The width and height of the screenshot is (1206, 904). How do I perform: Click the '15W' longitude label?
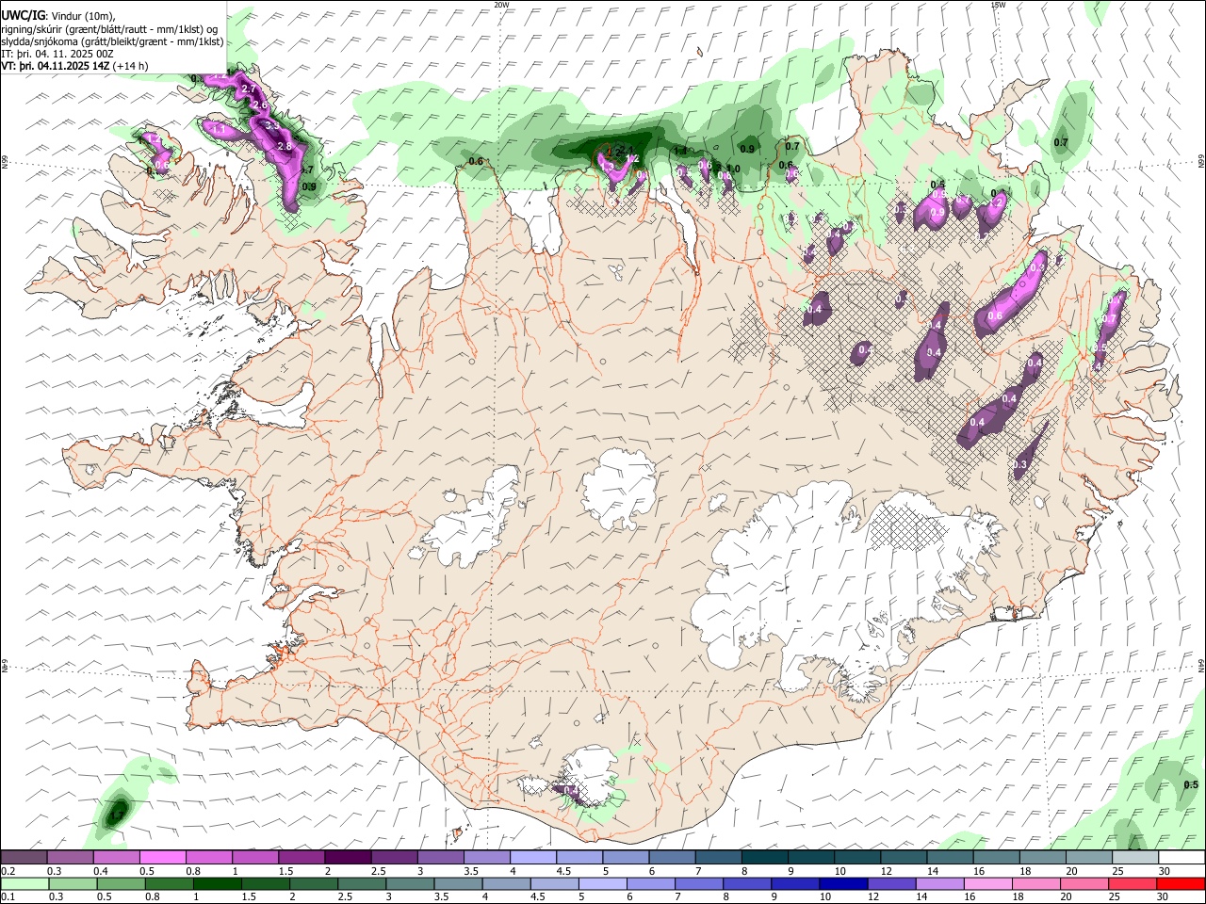(998, 5)
